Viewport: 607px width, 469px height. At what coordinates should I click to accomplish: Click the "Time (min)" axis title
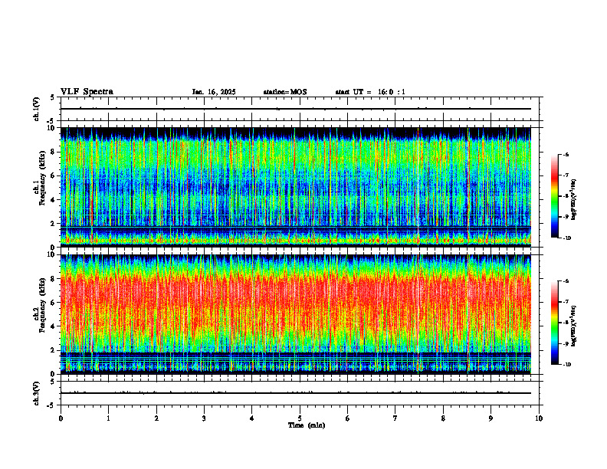(x=307, y=425)
